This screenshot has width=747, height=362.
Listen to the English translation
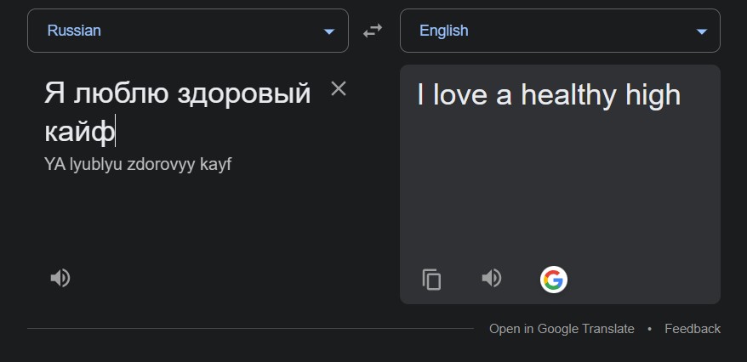pyautogui.click(x=492, y=278)
